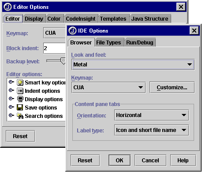
Task: Click the Cancel button
Action: (x=150, y=160)
